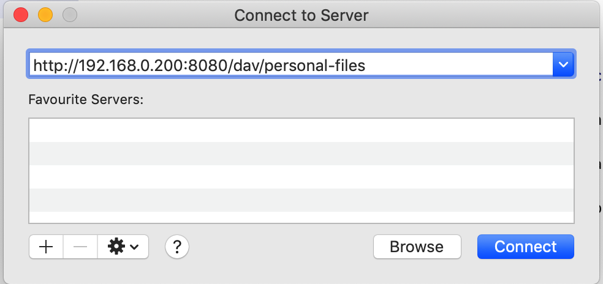Click the greyed-out zoom window button
The image size is (603, 284).
click(x=70, y=15)
